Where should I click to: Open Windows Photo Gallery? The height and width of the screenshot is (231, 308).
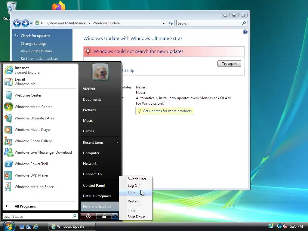point(40,141)
